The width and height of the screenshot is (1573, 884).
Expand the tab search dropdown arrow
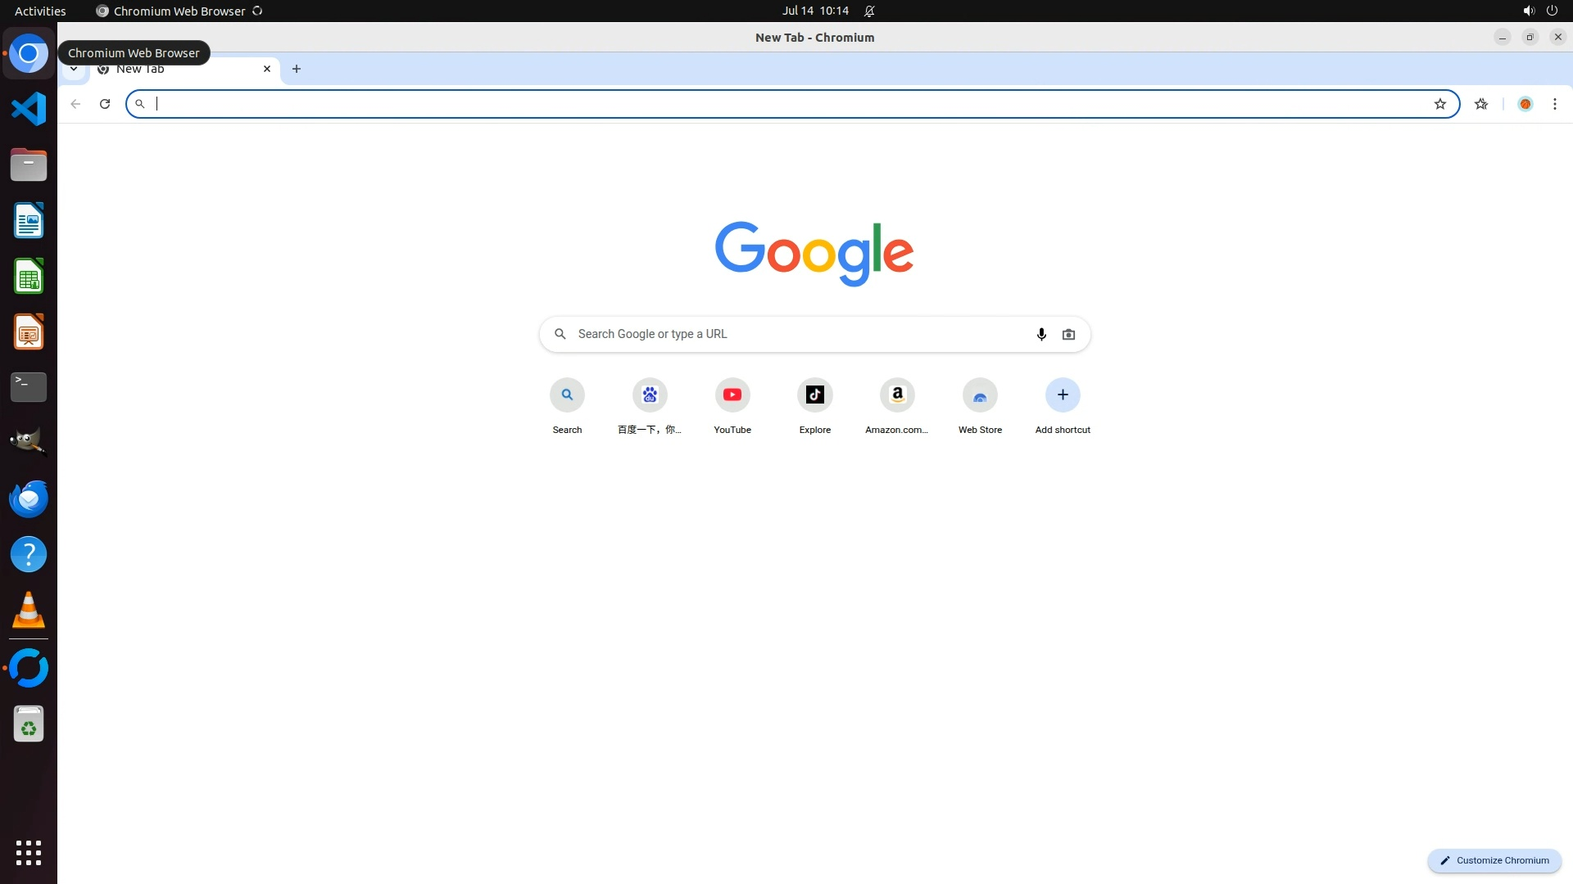point(74,70)
